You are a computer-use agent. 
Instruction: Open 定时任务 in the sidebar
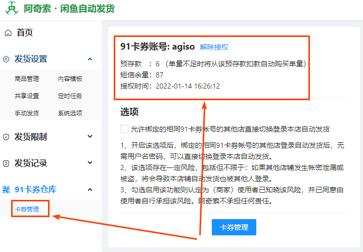[x=70, y=96]
